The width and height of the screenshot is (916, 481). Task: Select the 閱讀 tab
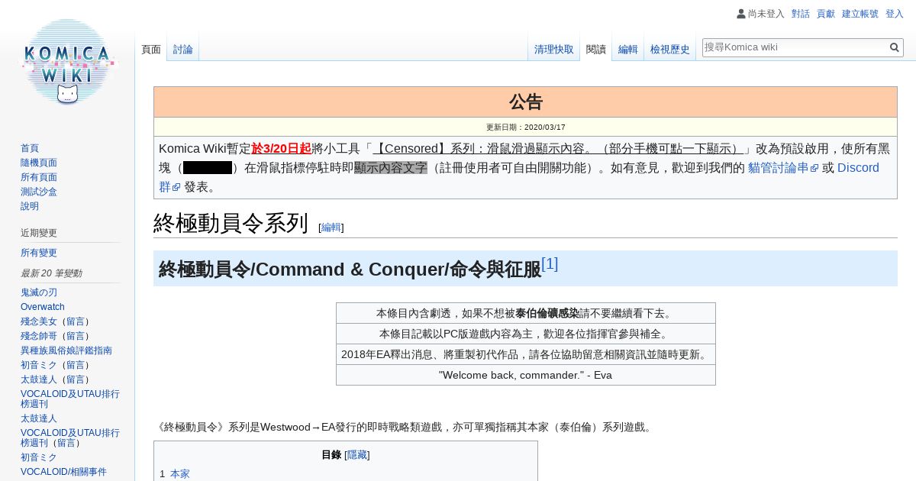pyautogui.click(x=596, y=49)
